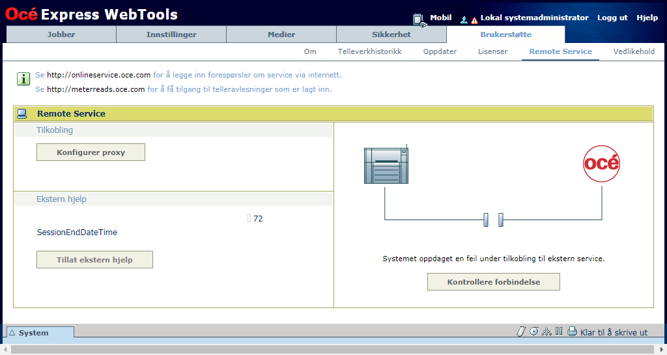The width and height of the screenshot is (667, 355).
Task: Open the http://onlineservice.oce.com link
Action: pos(99,75)
